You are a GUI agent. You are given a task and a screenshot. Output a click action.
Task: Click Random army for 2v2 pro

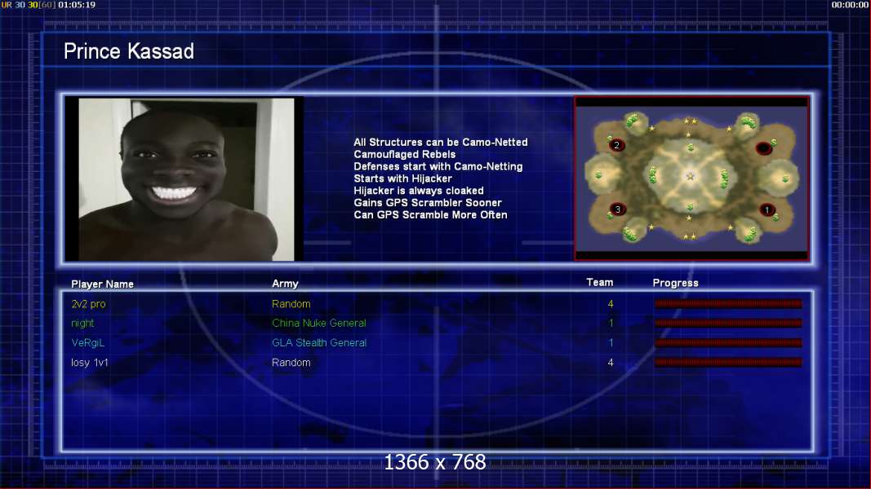pyautogui.click(x=291, y=304)
